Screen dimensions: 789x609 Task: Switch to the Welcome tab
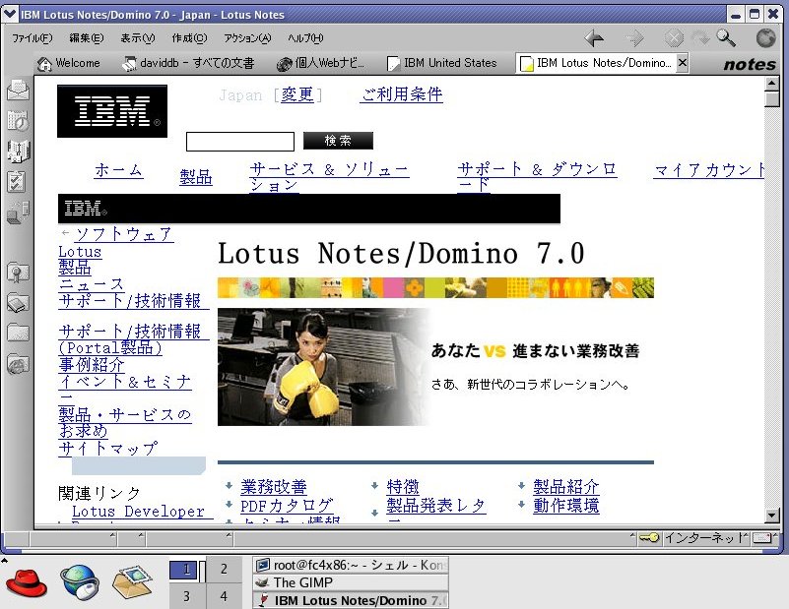tap(68, 63)
